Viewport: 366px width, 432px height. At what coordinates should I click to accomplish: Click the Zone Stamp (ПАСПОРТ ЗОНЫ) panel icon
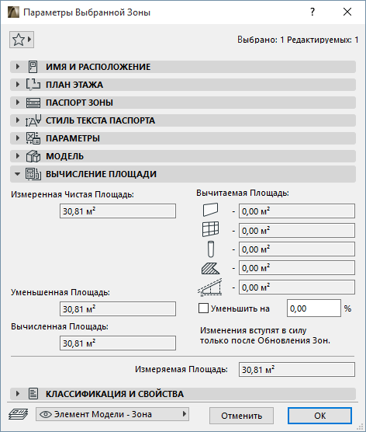point(33,103)
